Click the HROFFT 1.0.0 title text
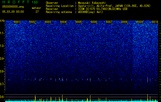Viewport: 161px width, 102px height. click(x=20, y=2)
